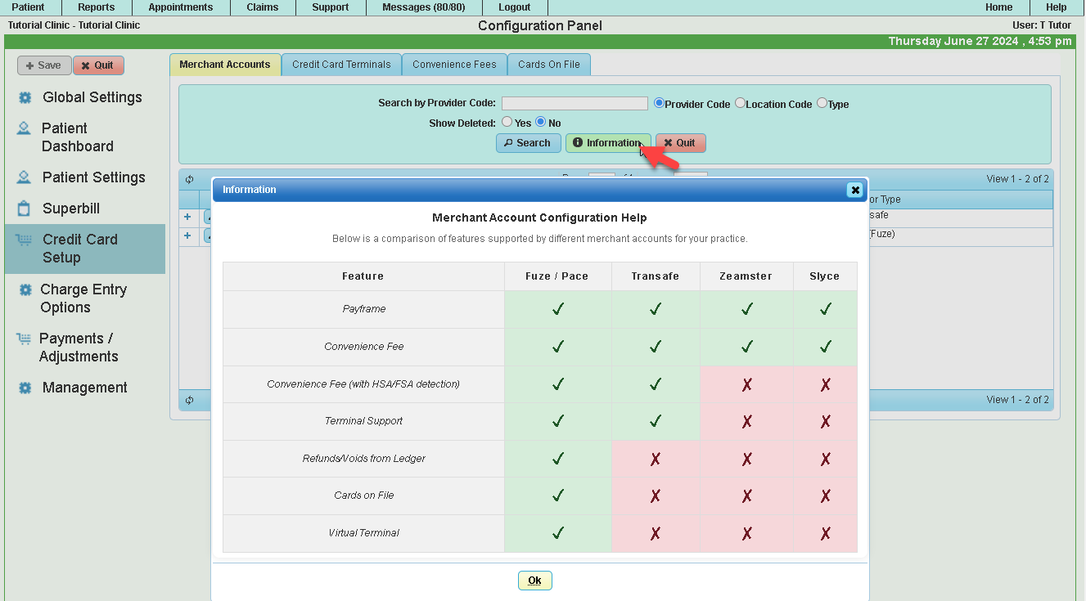Image resolution: width=1086 pixels, height=601 pixels.
Task: Select the Provider Code radio button
Action: [x=659, y=103]
